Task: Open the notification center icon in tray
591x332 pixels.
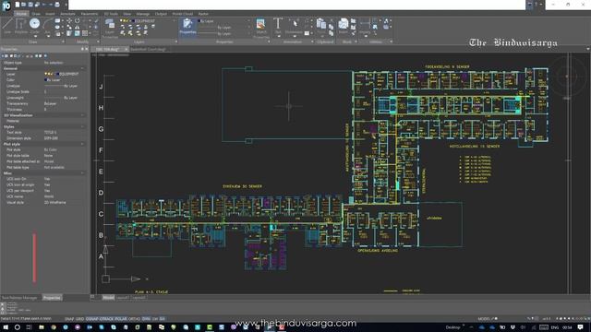Action: [581, 327]
